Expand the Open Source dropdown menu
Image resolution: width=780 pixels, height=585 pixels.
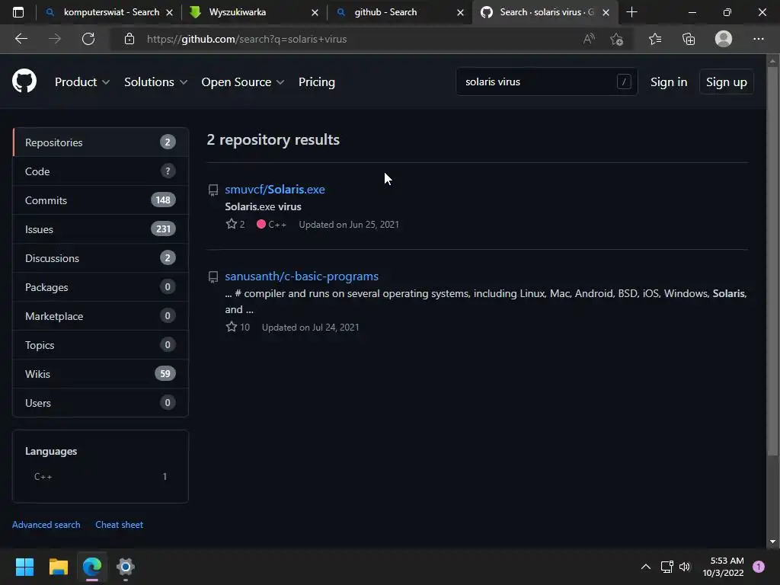243,82
